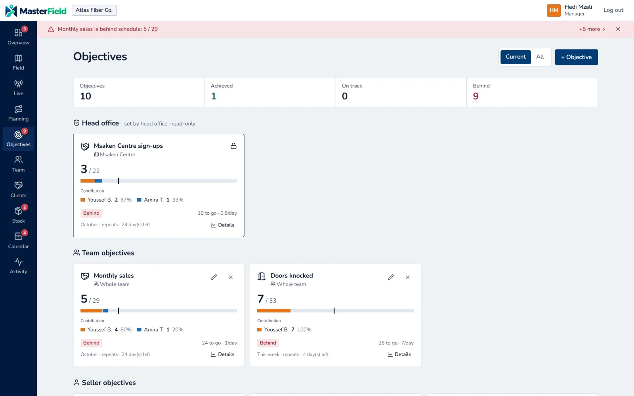
Task: Switch to the Current objectives filter
Action: (x=516, y=57)
